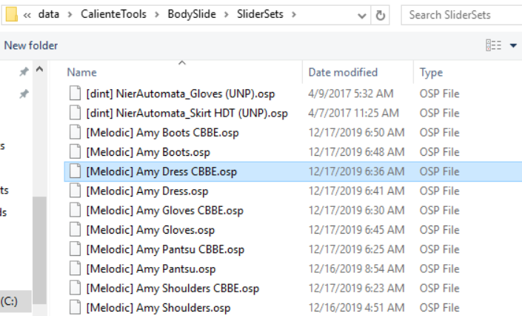The image size is (522, 316).
Task: Select [Melodic] Amy Shoulders.osp file
Action: click(x=158, y=308)
